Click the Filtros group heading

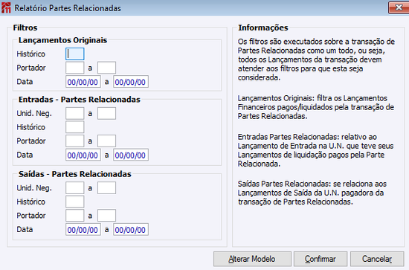pyautogui.click(x=25, y=28)
